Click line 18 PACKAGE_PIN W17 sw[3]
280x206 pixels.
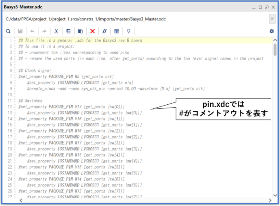(72, 143)
